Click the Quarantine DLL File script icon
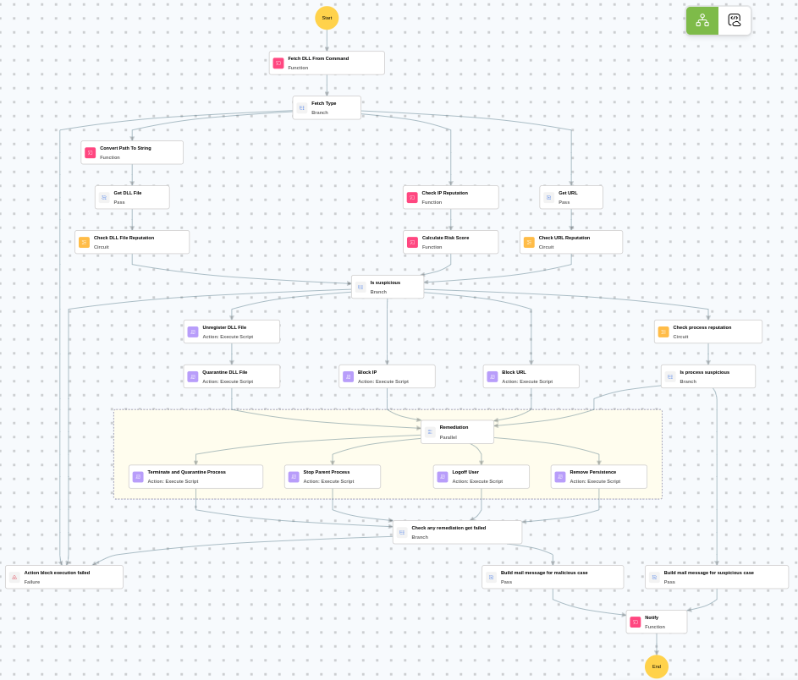This screenshot has height=680, width=798. pyautogui.click(x=193, y=377)
